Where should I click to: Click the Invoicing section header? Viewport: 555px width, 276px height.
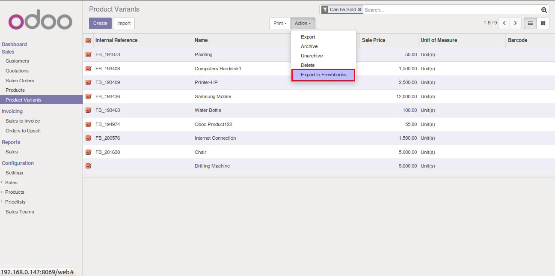(x=12, y=111)
